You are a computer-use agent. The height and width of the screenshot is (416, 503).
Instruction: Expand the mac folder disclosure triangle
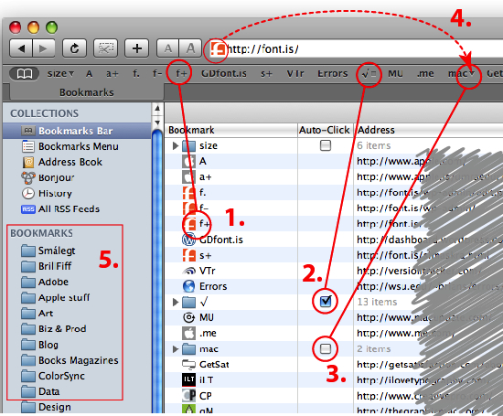176,348
